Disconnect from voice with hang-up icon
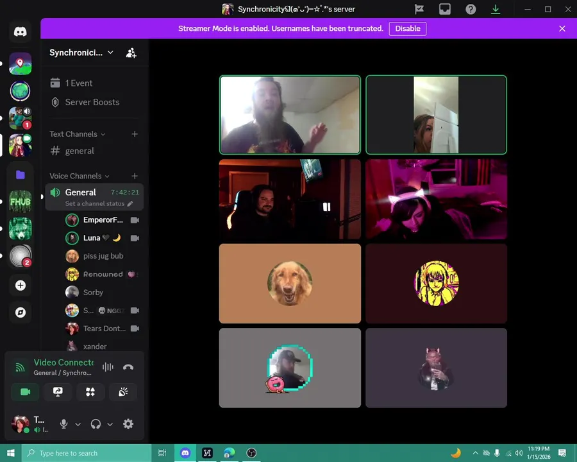This screenshot has height=462, width=577. point(128,367)
